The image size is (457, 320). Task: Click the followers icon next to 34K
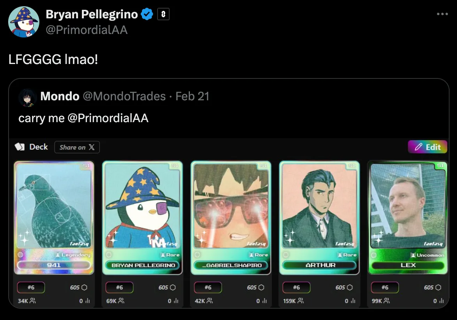click(32, 301)
